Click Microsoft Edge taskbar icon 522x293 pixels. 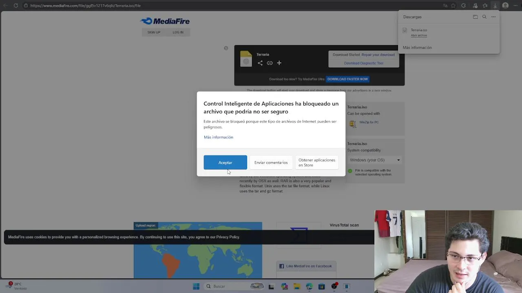coord(309,286)
